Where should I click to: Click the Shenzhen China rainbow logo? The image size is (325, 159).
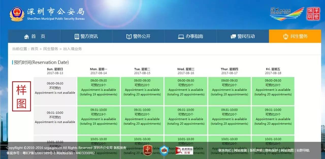click(x=287, y=14)
